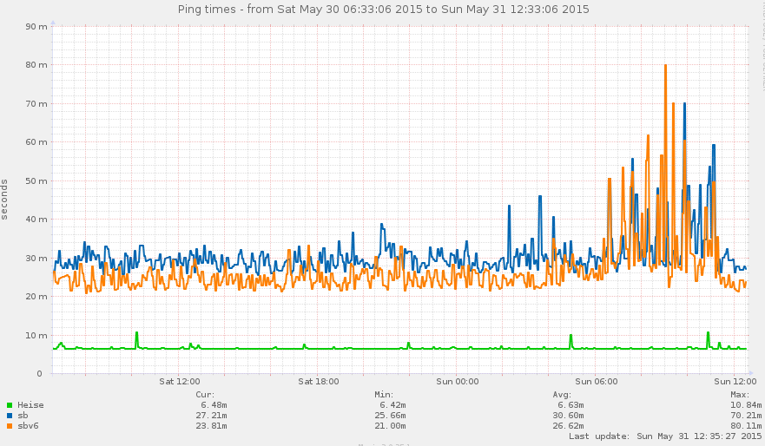Click the Min: column header
This screenshot has height=446, width=765.
(385, 394)
